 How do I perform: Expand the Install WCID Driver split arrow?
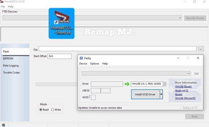pos(161,94)
